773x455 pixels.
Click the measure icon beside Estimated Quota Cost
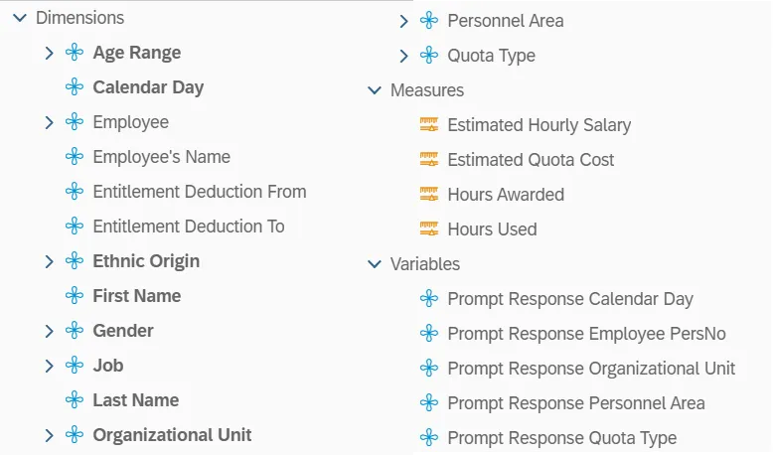[x=429, y=160]
